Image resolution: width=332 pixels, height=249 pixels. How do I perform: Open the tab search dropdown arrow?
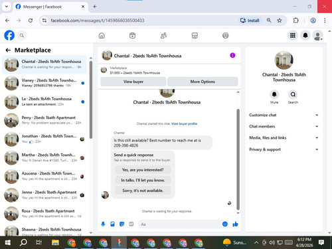point(7,7)
